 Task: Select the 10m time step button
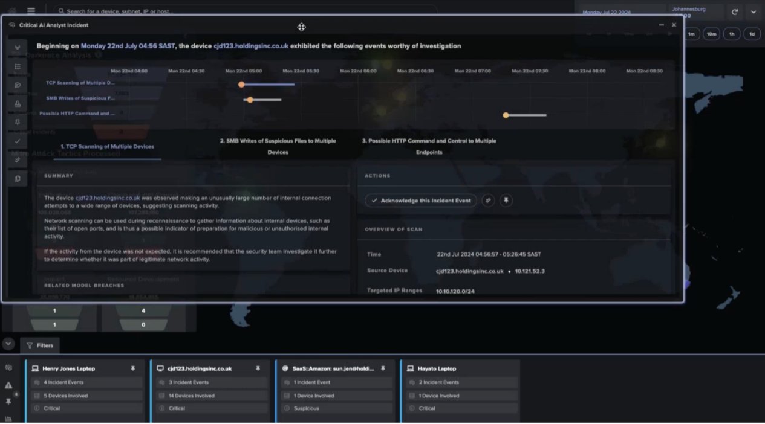tap(712, 34)
